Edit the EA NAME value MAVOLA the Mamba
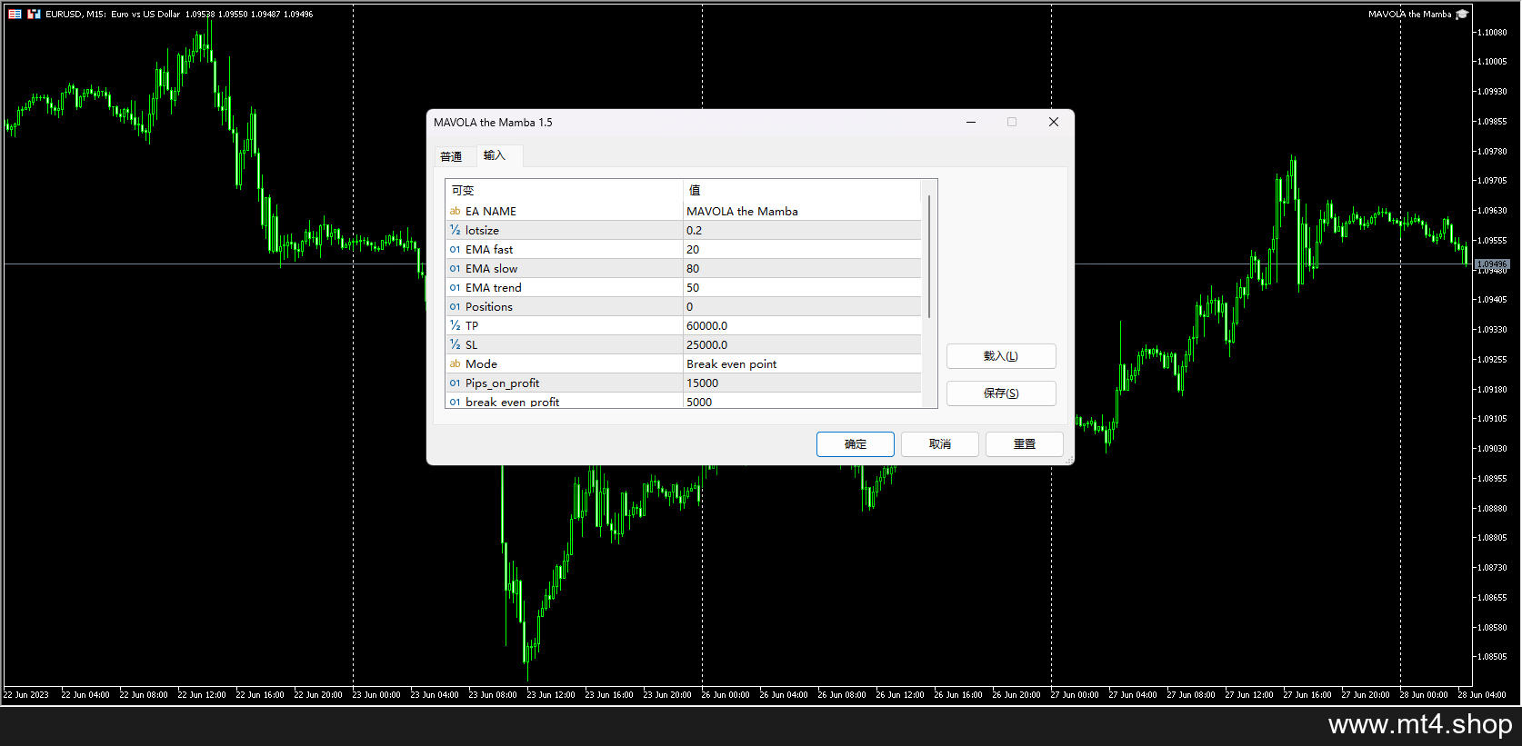 point(802,212)
